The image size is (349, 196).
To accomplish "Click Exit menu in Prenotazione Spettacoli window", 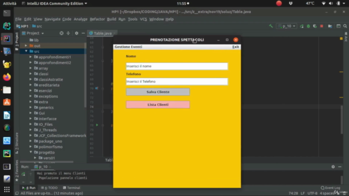I will click(x=236, y=47).
